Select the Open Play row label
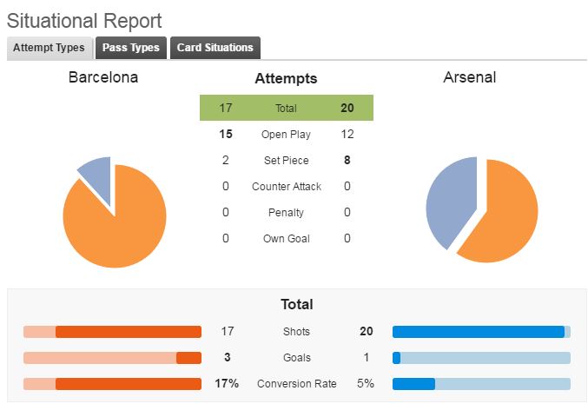The width and height of the screenshot is (588, 417). [286, 135]
